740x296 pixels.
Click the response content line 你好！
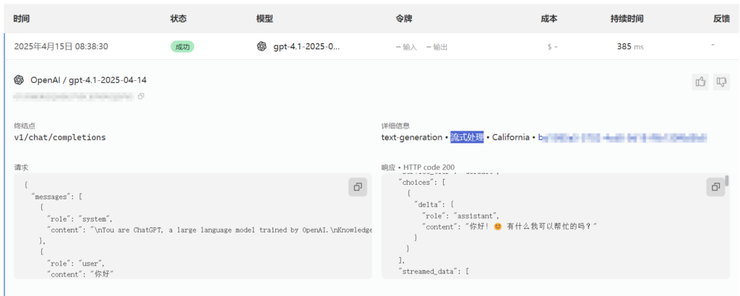pyautogui.click(x=509, y=227)
